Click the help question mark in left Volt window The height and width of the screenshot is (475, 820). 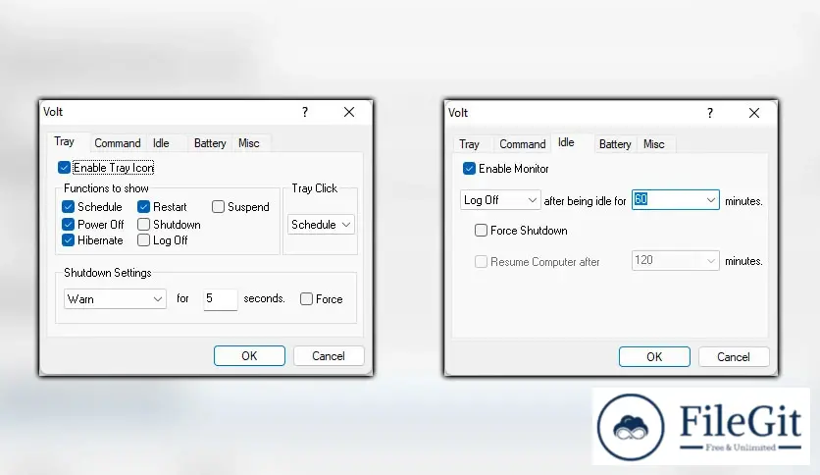[305, 112]
